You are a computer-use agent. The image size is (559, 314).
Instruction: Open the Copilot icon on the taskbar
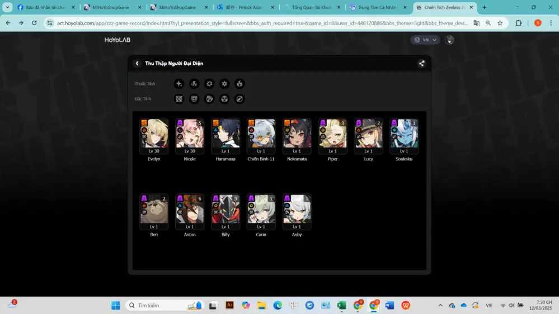(x=246, y=306)
